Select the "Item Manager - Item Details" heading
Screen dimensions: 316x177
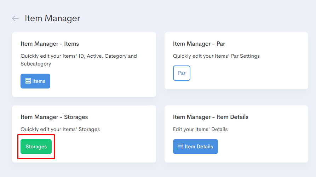click(211, 117)
